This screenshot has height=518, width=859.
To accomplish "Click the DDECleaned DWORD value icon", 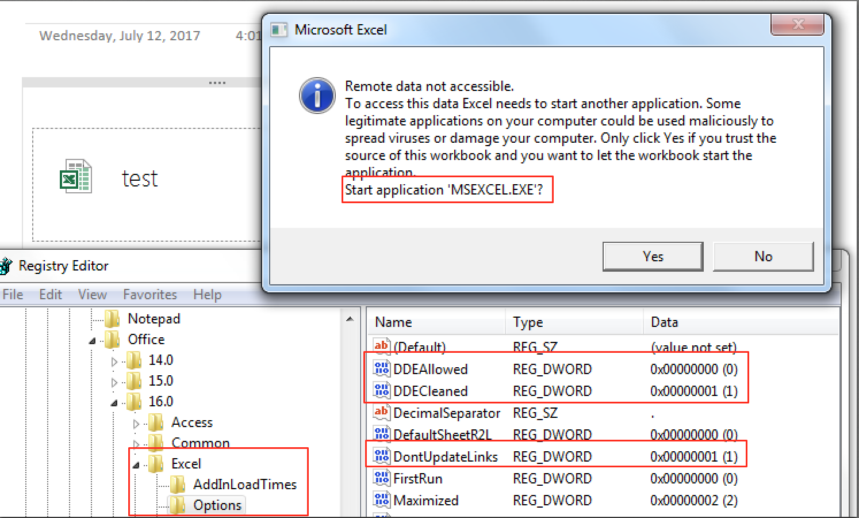I will pos(381,390).
